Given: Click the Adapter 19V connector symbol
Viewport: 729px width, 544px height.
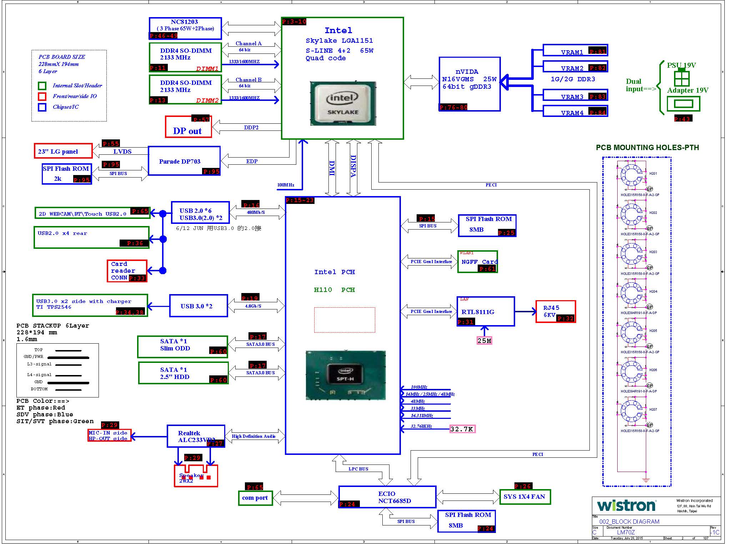Looking at the screenshot, I should (x=683, y=104).
